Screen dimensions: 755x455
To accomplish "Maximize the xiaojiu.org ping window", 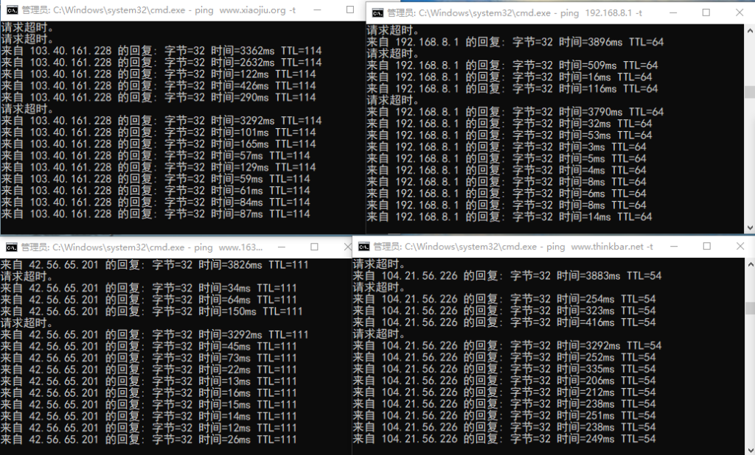I will coord(350,10).
